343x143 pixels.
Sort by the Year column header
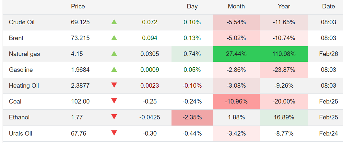284,6
